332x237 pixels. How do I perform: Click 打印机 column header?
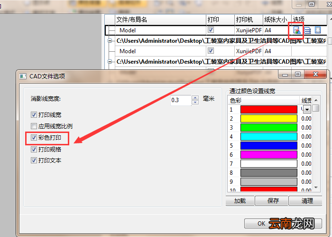click(249, 20)
